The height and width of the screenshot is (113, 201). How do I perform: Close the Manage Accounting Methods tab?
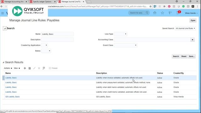click(26, 2)
